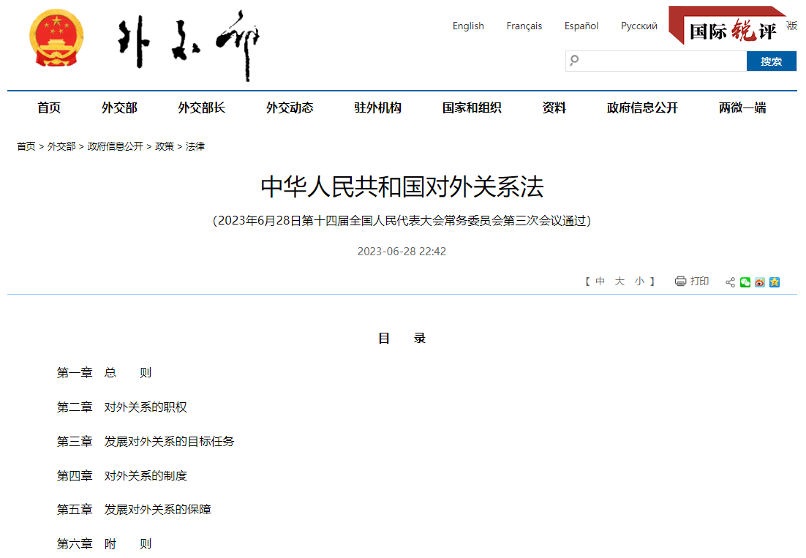Image resolution: width=806 pixels, height=558 pixels.
Task: Set font size to 中 (medium)
Action: click(600, 282)
